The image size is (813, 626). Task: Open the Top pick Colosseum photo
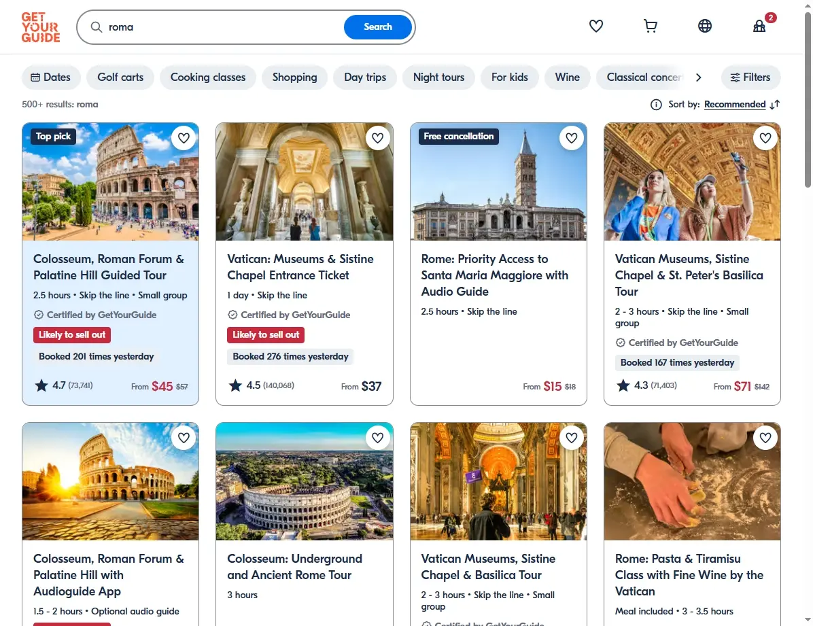point(110,181)
